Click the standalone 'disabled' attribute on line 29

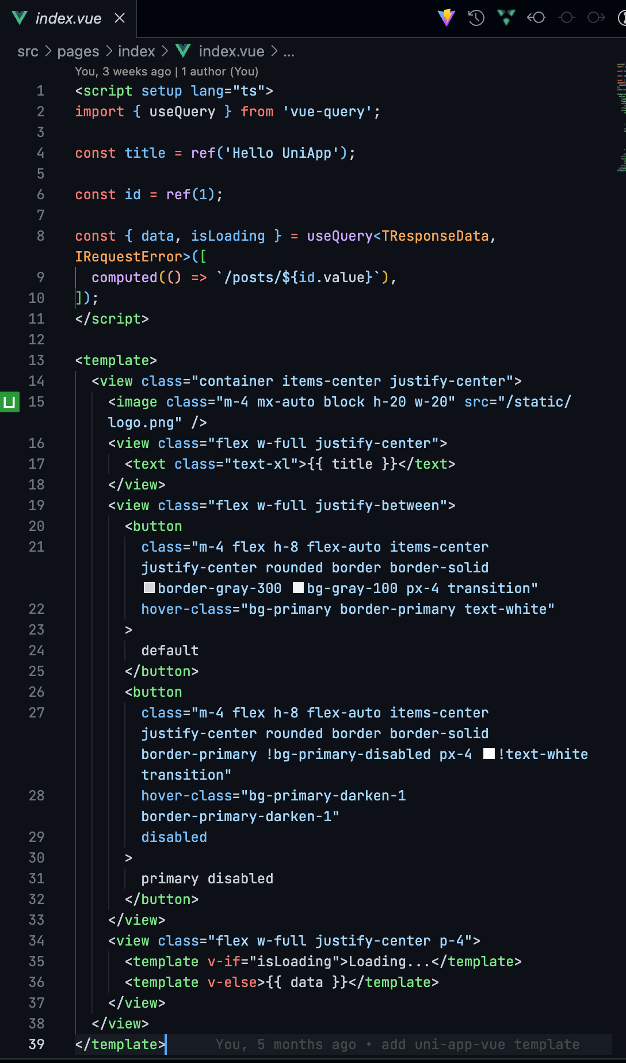click(174, 837)
